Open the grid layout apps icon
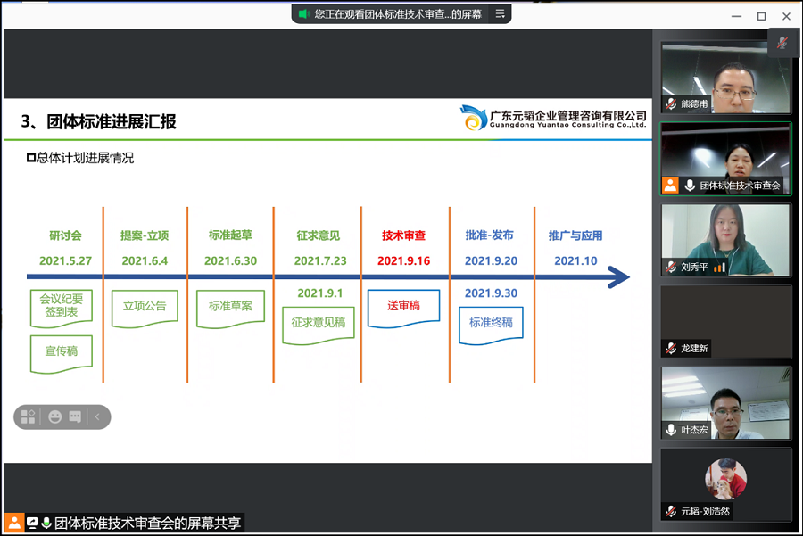 [28, 416]
